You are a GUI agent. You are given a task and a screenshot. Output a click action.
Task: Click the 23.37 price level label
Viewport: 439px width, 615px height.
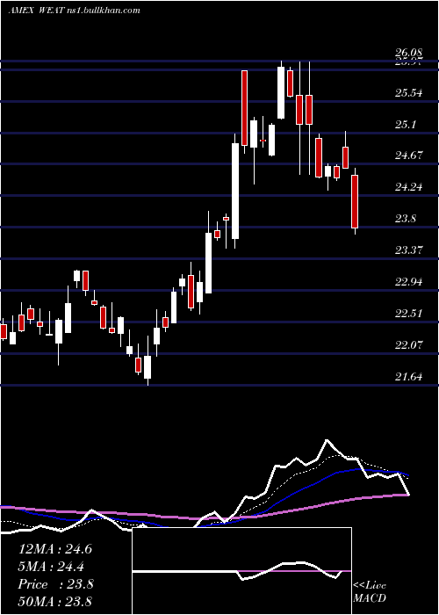click(x=409, y=250)
